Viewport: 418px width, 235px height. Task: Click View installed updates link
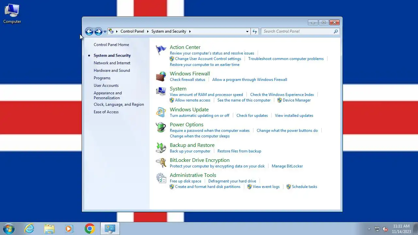pyautogui.click(x=294, y=116)
